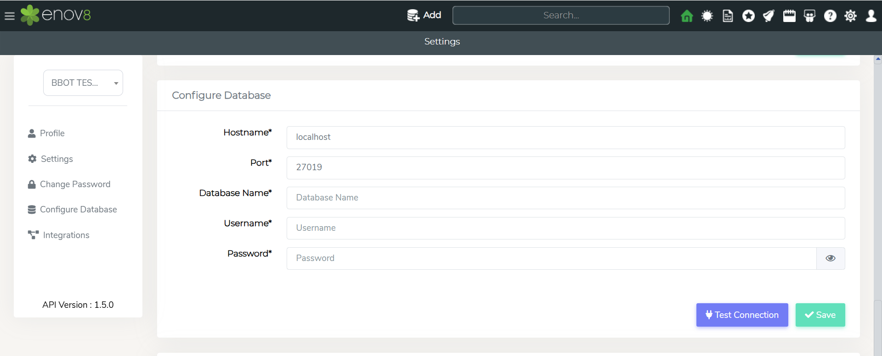Open the notification bell icon

(x=769, y=16)
